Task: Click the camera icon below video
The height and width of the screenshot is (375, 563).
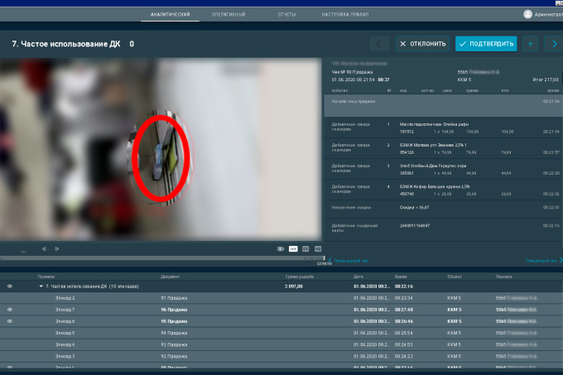Action: 281,248
